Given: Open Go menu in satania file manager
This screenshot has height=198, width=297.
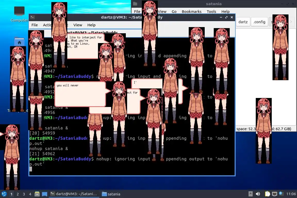Looking at the screenshot, I should click(174, 11).
